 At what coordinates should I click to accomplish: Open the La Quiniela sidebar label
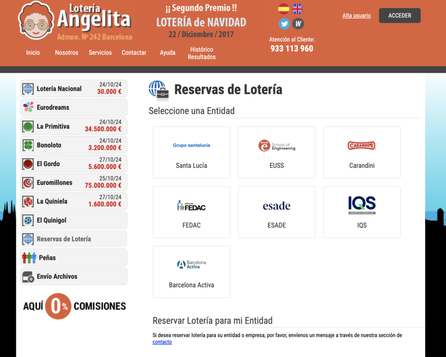pyautogui.click(x=52, y=201)
